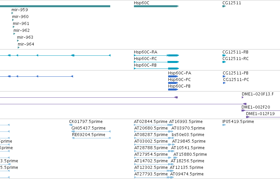
Task: Select the Hsp60C-PC protein feature
Action: (x=173, y=83)
